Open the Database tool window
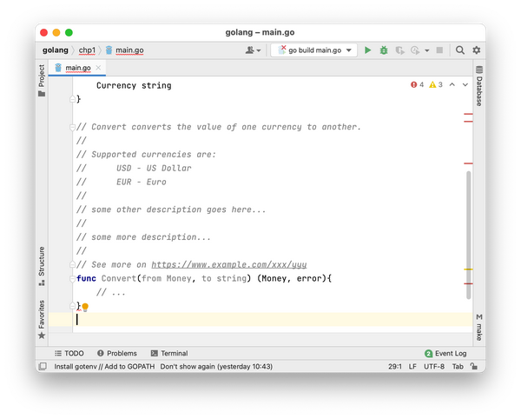 point(479,86)
